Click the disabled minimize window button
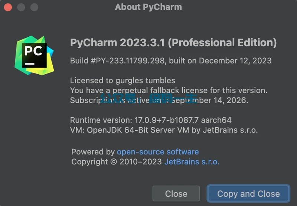 21,7
